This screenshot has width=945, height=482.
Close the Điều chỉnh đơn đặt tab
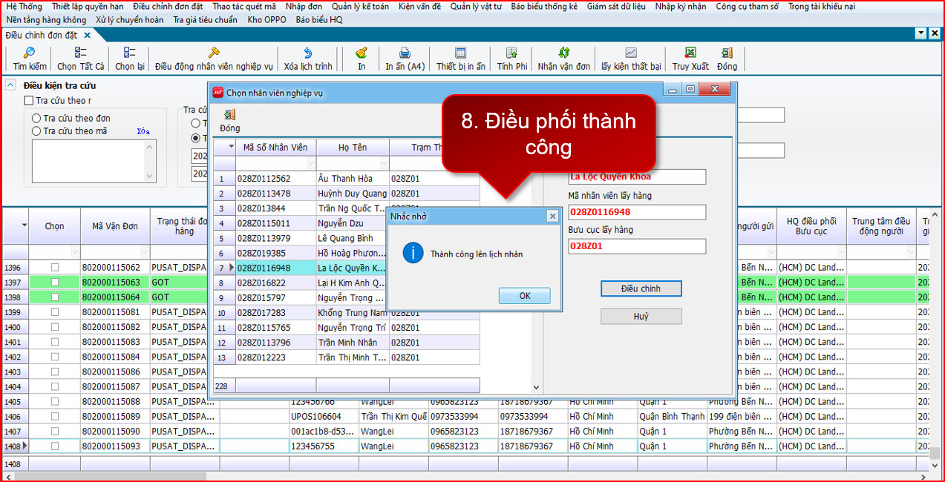tap(87, 35)
